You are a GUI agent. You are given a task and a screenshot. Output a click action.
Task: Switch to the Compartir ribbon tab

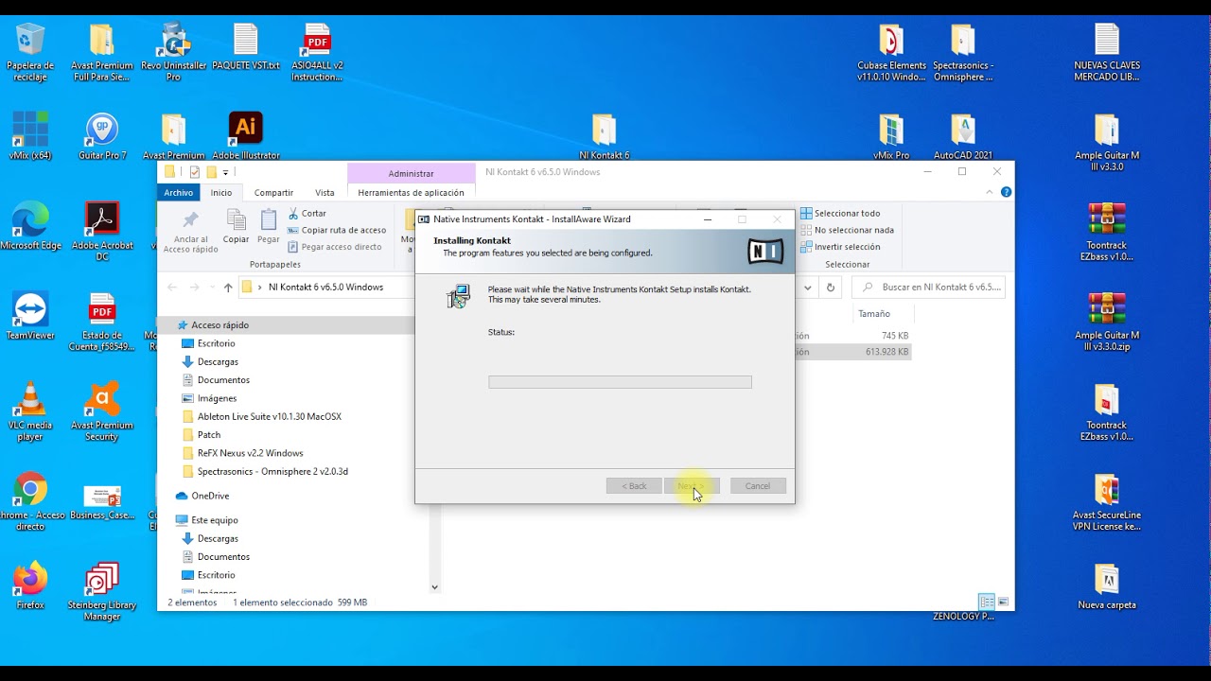tap(273, 192)
